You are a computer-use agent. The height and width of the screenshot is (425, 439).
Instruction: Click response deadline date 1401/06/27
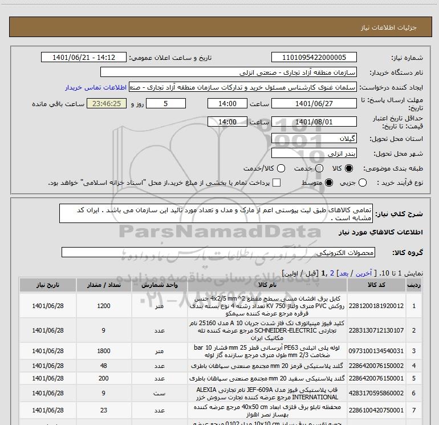314,103
